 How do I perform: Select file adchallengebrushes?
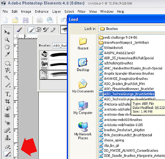(x=116, y=63)
